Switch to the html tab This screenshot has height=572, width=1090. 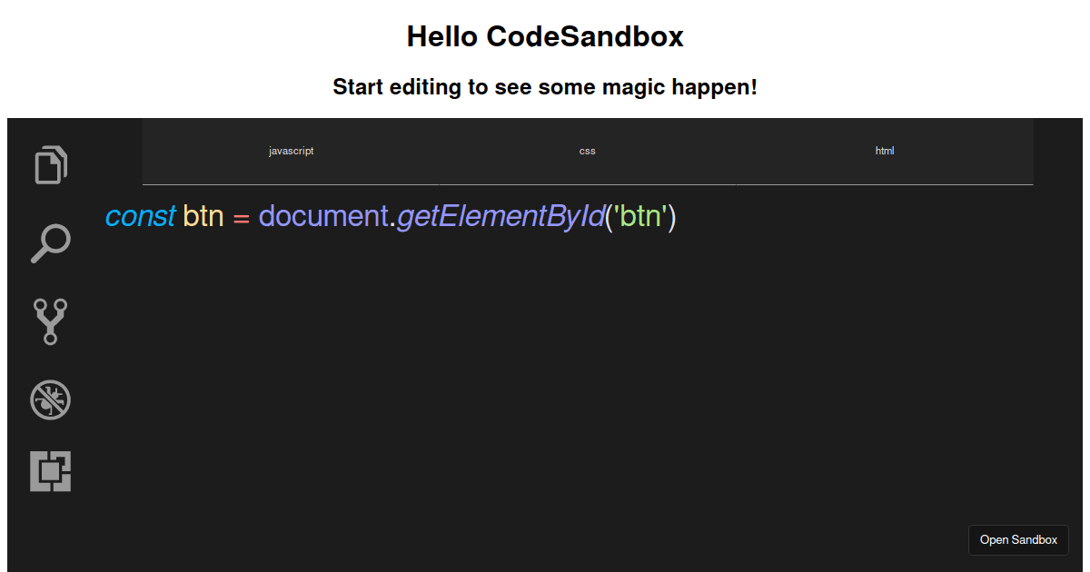884,151
